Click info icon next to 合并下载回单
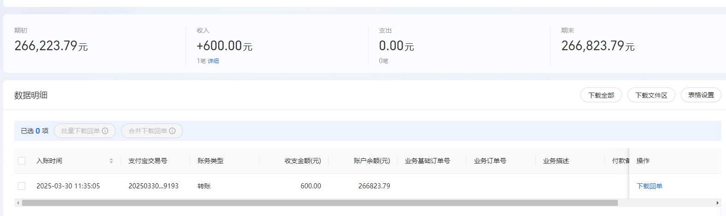726x216 pixels. [x=172, y=131]
